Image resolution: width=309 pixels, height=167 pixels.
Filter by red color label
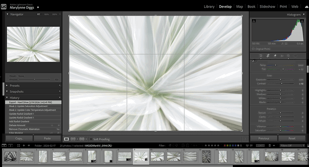[x=225, y=146]
